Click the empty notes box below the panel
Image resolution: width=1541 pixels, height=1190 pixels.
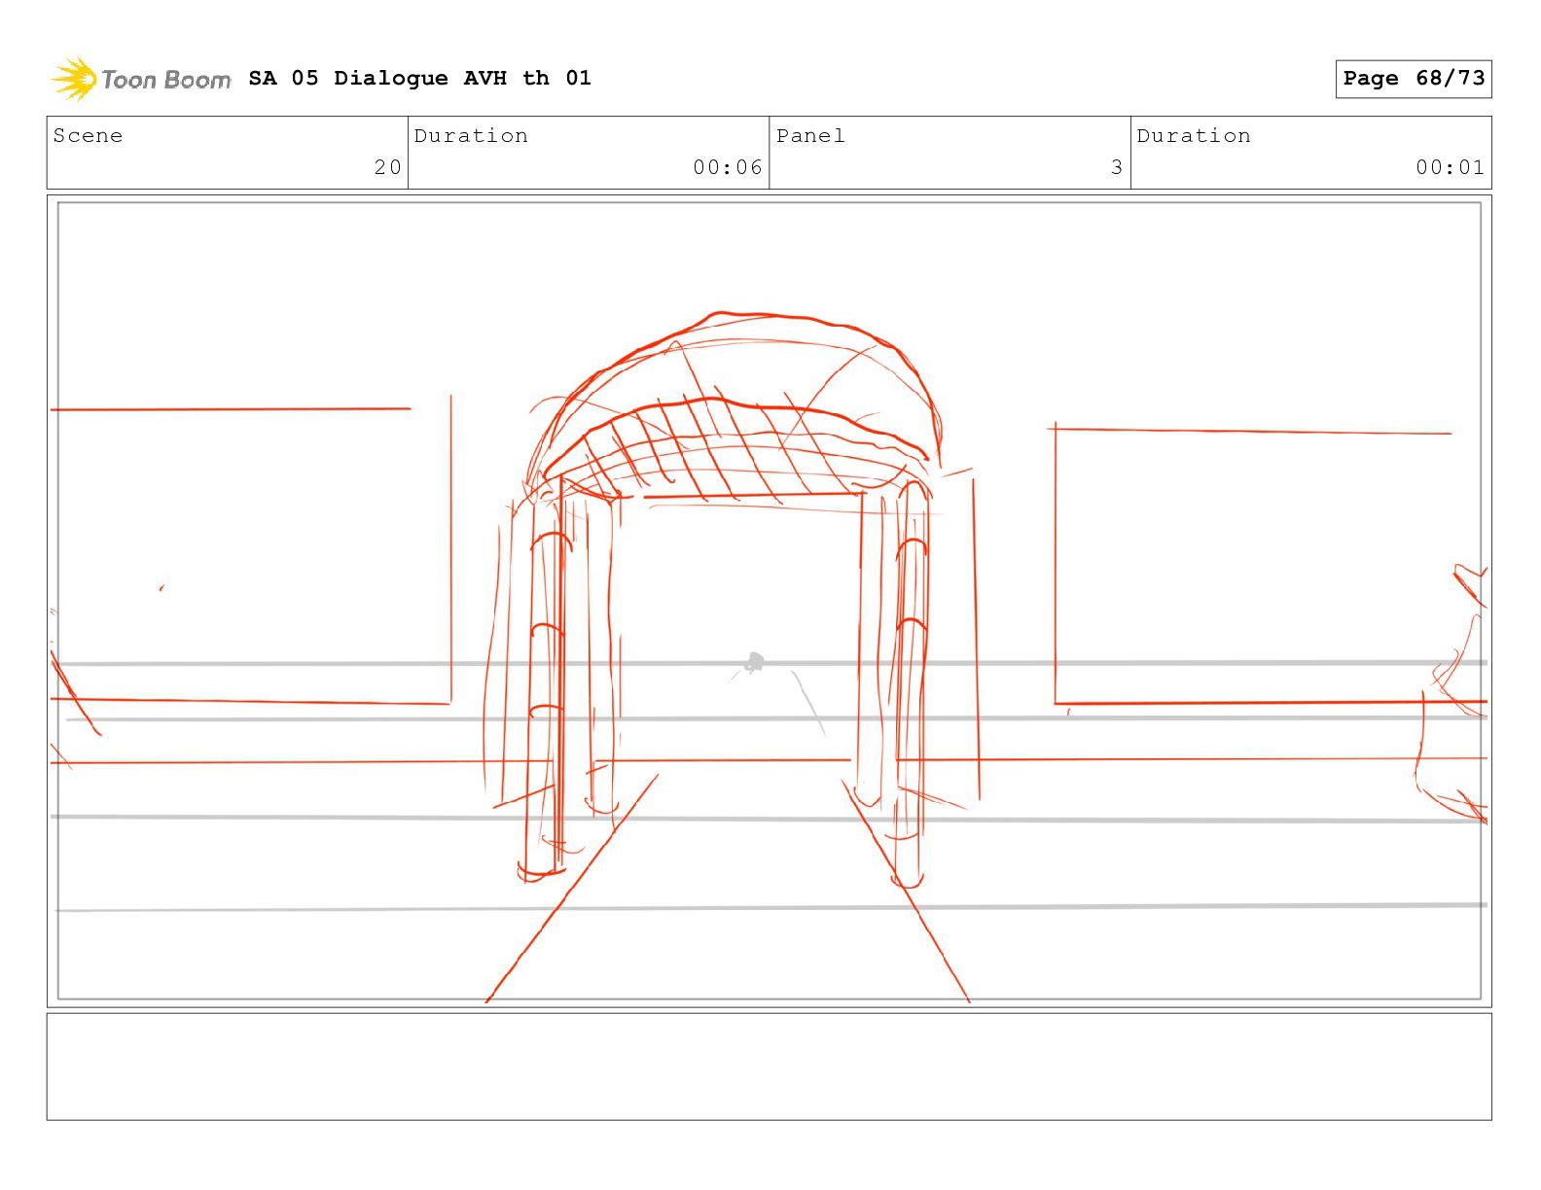pyautogui.click(x=769, y=1067)
